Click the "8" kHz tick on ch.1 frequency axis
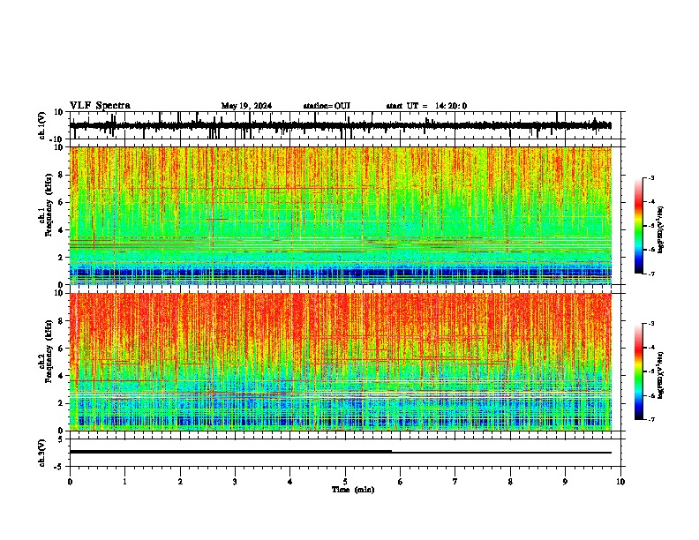The image size is (699, 540). [x=62, y=175]
